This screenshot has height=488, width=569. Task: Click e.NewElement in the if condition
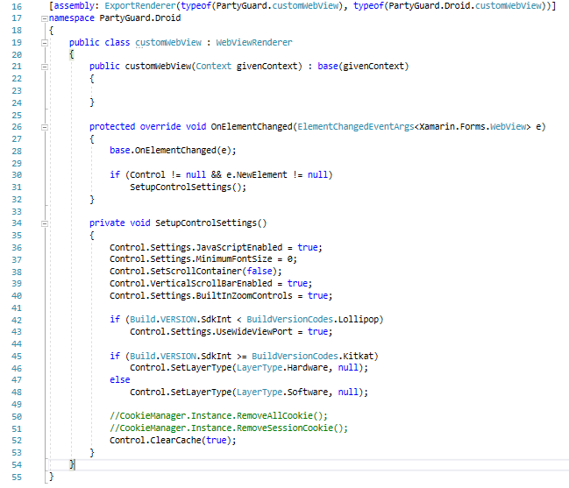coord(257,174)
